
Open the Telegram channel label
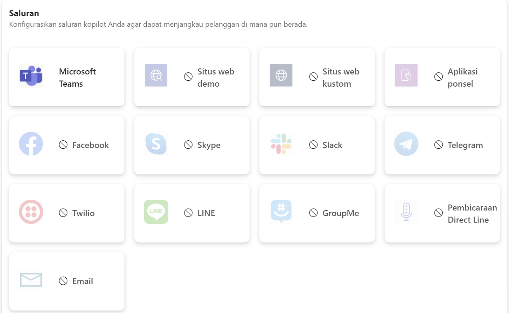465,145
